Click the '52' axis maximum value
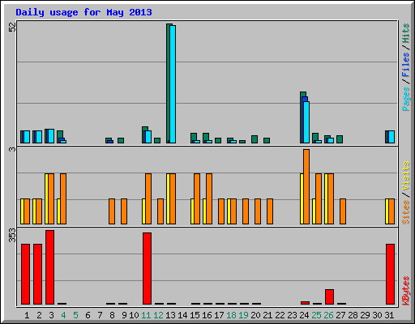The height and width of the screenshot is (324, 415). pyautogui.click(x=12, y=27)
